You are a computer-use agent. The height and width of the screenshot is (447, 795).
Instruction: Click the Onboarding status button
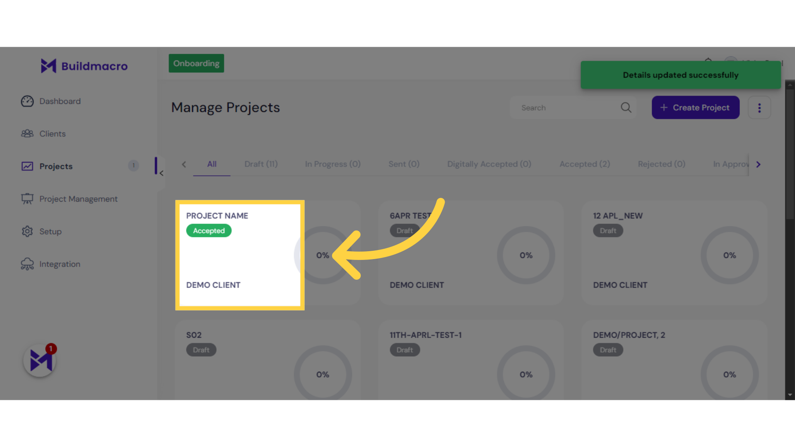[197, 63]
